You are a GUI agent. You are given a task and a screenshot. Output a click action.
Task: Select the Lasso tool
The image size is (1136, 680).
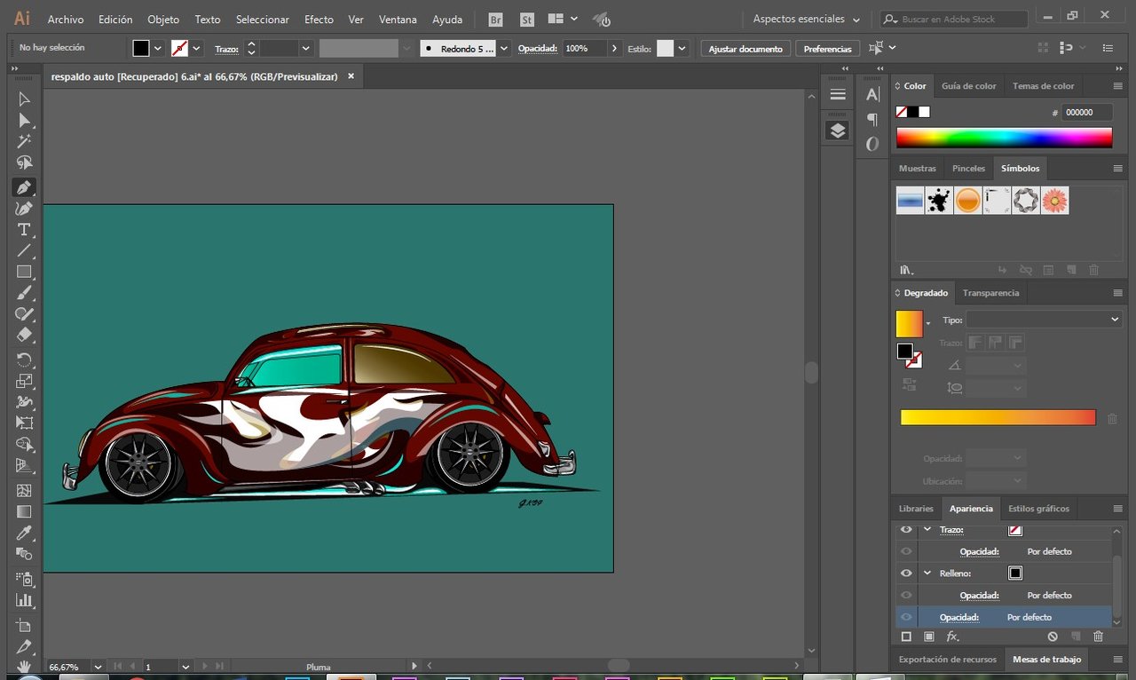click(x=24, y=163)
